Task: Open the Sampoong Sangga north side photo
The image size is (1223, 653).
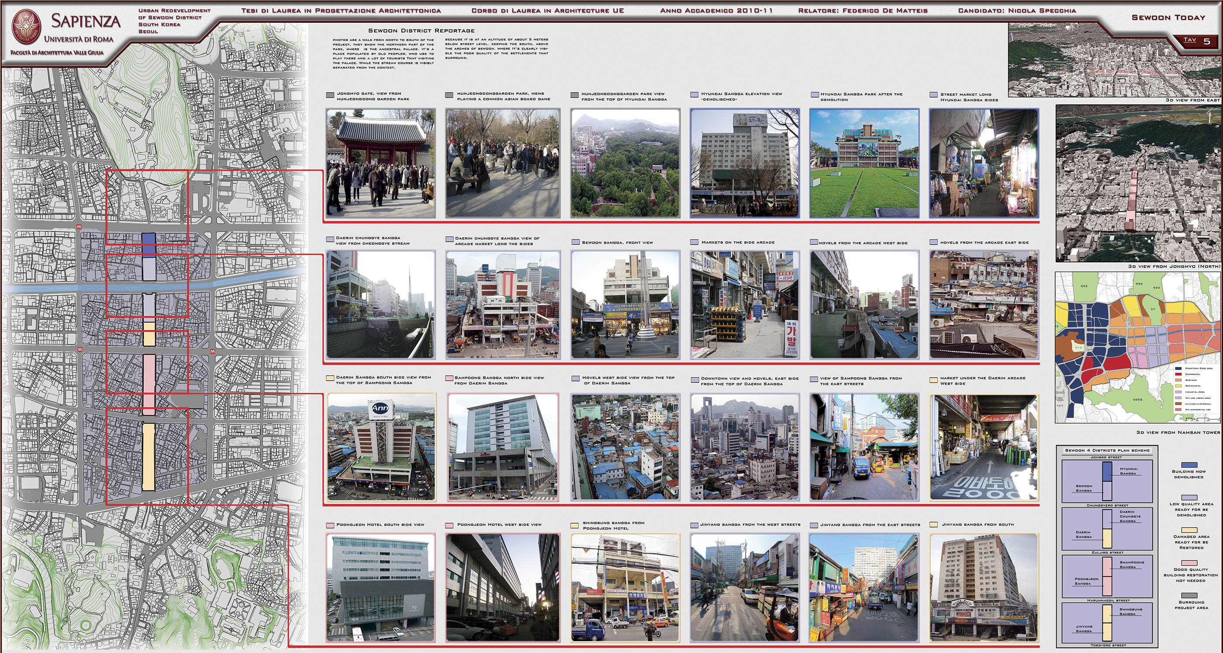Action: [503, 447]
